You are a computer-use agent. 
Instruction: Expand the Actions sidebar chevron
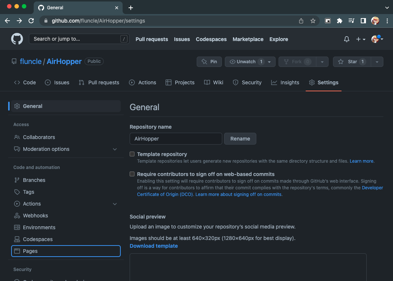pyautogui.click(x=115, y=204)
